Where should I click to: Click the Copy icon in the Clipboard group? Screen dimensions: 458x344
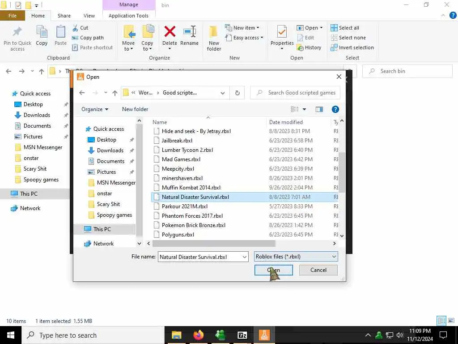[x=42, y=32]
